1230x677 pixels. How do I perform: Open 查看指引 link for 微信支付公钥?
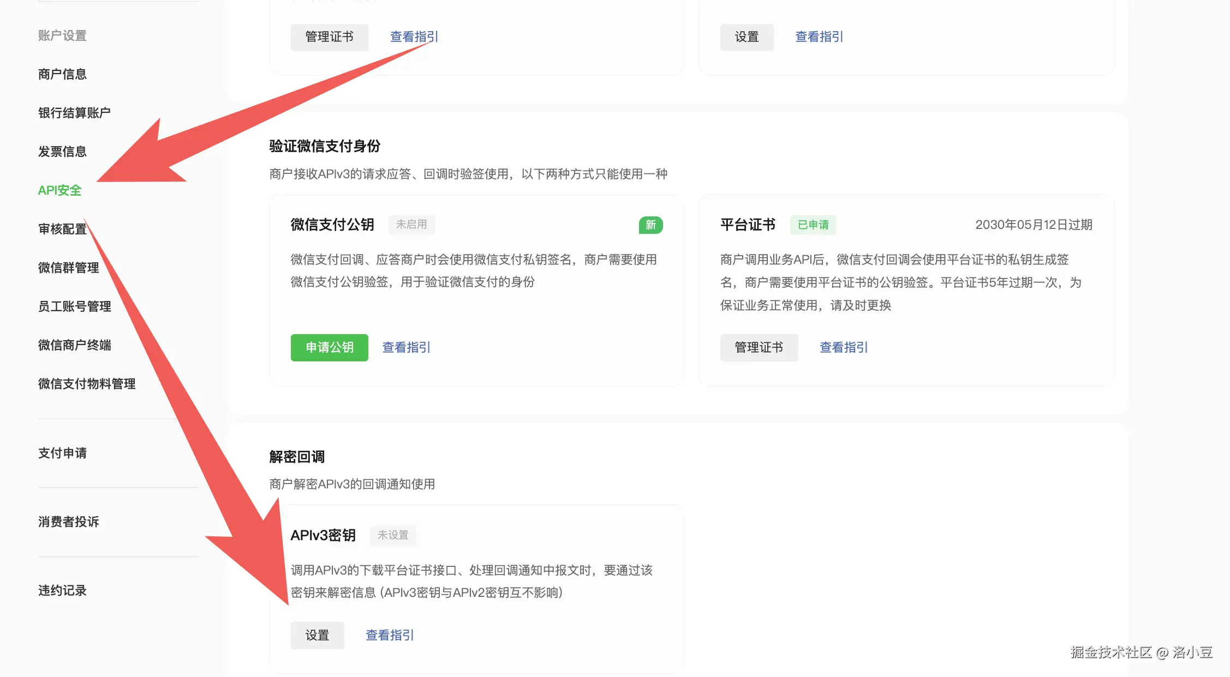(x=406, y=347)
